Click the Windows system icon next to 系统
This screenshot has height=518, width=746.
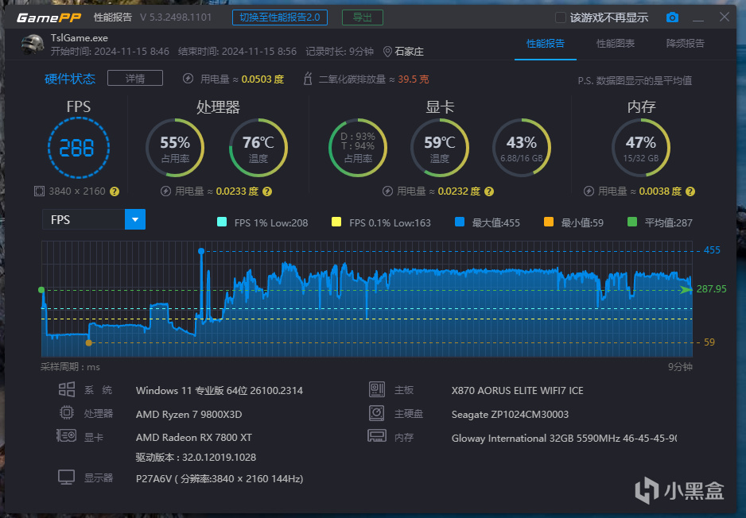(x=67, y=389)
